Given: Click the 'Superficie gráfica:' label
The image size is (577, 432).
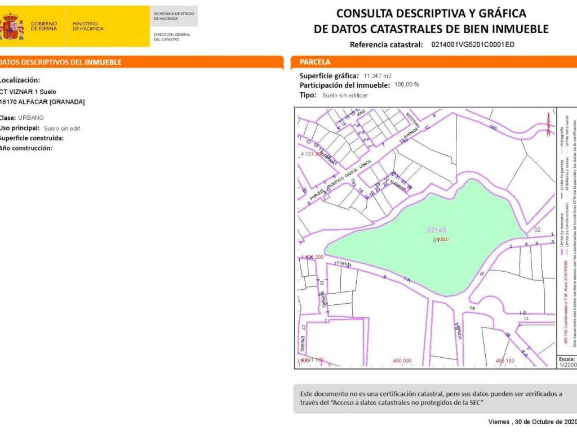Looking at the screenshot, I should pyautogui.click(x=329, y=76).
